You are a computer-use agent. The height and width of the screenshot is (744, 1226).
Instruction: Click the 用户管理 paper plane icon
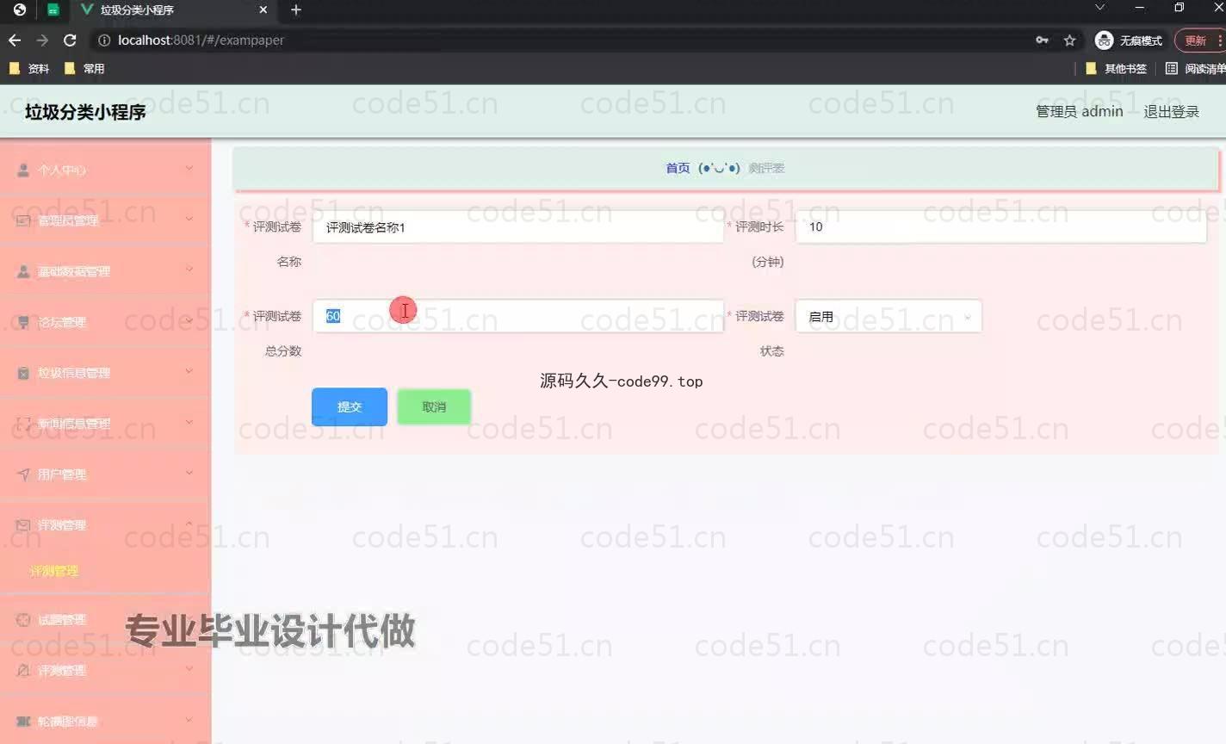tap(23, 474)
